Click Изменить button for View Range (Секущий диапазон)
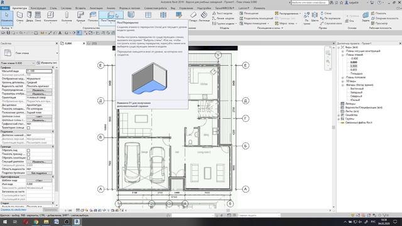Viewport: 402px width, 226px height. click(39, 162)
